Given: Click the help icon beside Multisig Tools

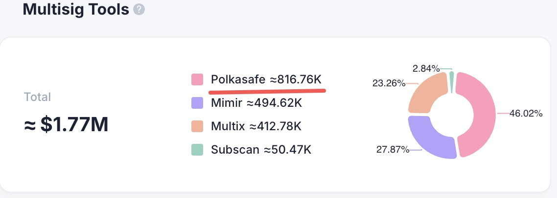Looking at the screenshot, I should [x=139, y=10].
